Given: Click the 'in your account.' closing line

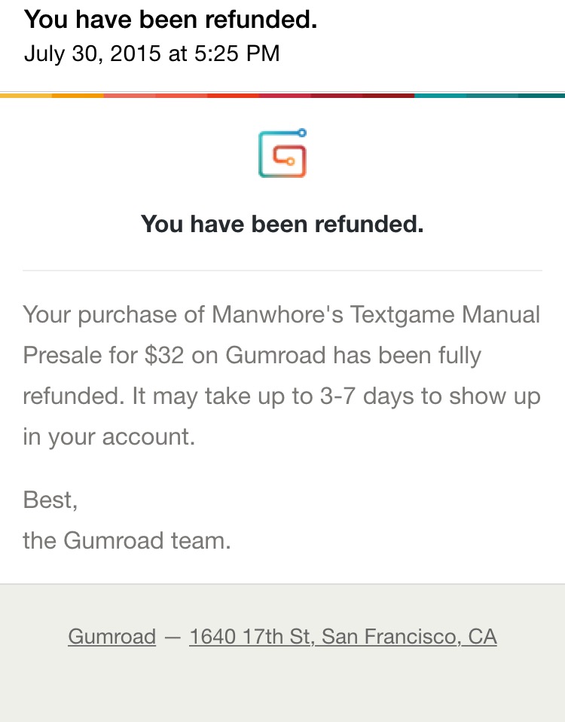Looking at the screenshot, I should tap(109, 437).
